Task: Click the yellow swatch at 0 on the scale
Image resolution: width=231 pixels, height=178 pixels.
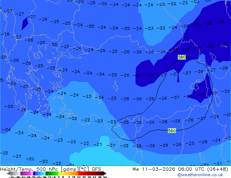Action: [59, 174]
